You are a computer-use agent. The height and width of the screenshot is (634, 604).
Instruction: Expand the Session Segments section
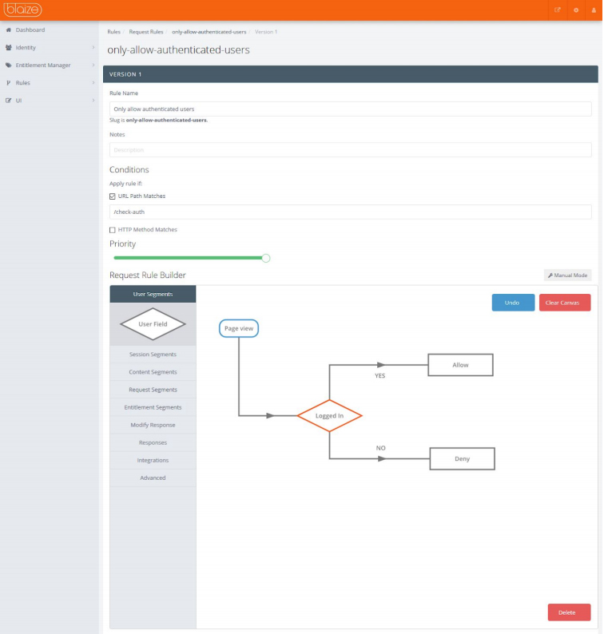click(153, 355)
